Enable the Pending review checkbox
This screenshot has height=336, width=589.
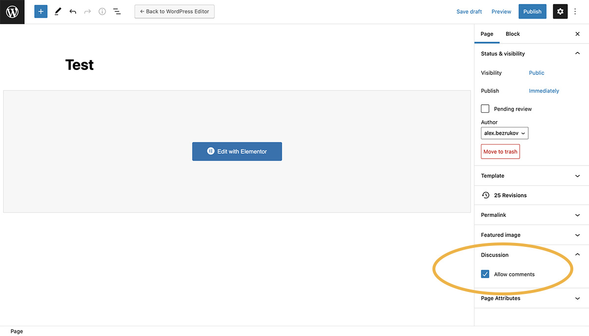[x=485, y=108]
